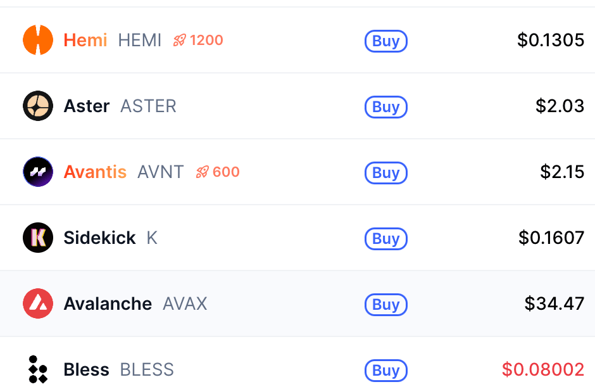Click the Aster coin logo icon
This screenshot has width=595, height=389.
click(38, 106)
